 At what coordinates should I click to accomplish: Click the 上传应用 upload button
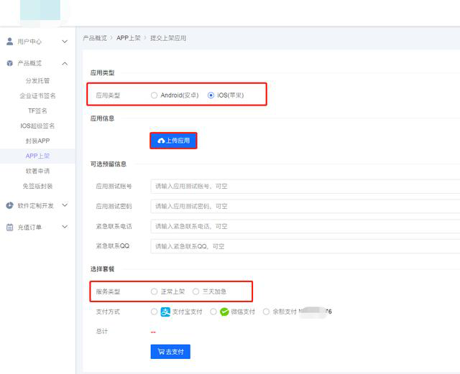point(173,141)
